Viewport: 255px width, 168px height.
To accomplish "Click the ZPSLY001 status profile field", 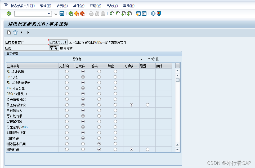I will click(58, 42).
